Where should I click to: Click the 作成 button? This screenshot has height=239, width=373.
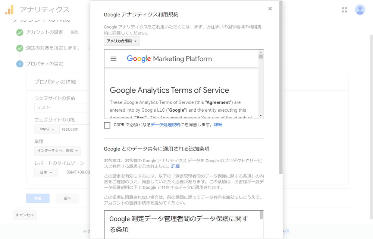click(38, 198)
